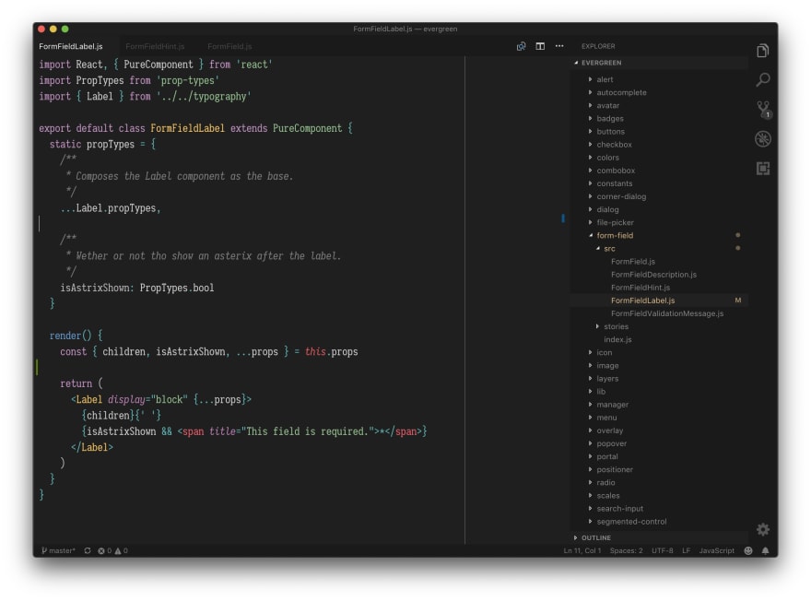Open the notifications bell in the status bar
Viewport: 811px width, 601px height.
[x=766, y=551]
